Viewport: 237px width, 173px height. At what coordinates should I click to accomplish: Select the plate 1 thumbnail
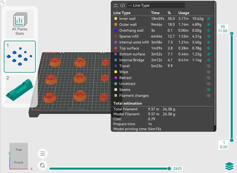click(20, 56)
